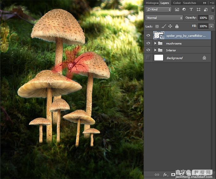This screenshot has width=216, height=179.
Task: Click the Opacity label
Action: click(191, 18)
